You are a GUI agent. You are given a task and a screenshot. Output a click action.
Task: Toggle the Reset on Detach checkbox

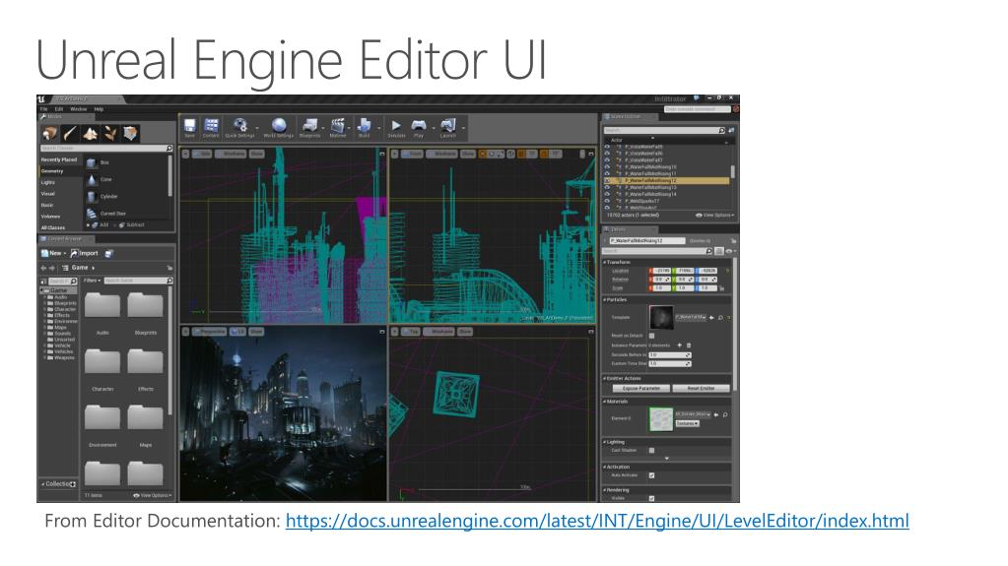pos(652,336)
